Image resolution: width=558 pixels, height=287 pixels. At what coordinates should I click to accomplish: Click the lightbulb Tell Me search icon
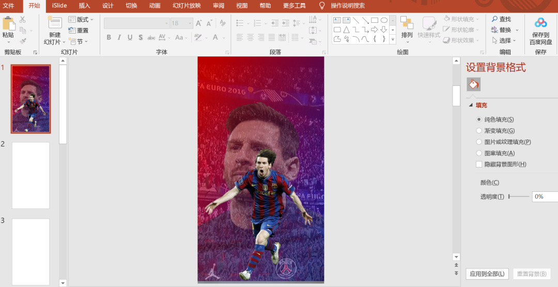coord(322,6)
